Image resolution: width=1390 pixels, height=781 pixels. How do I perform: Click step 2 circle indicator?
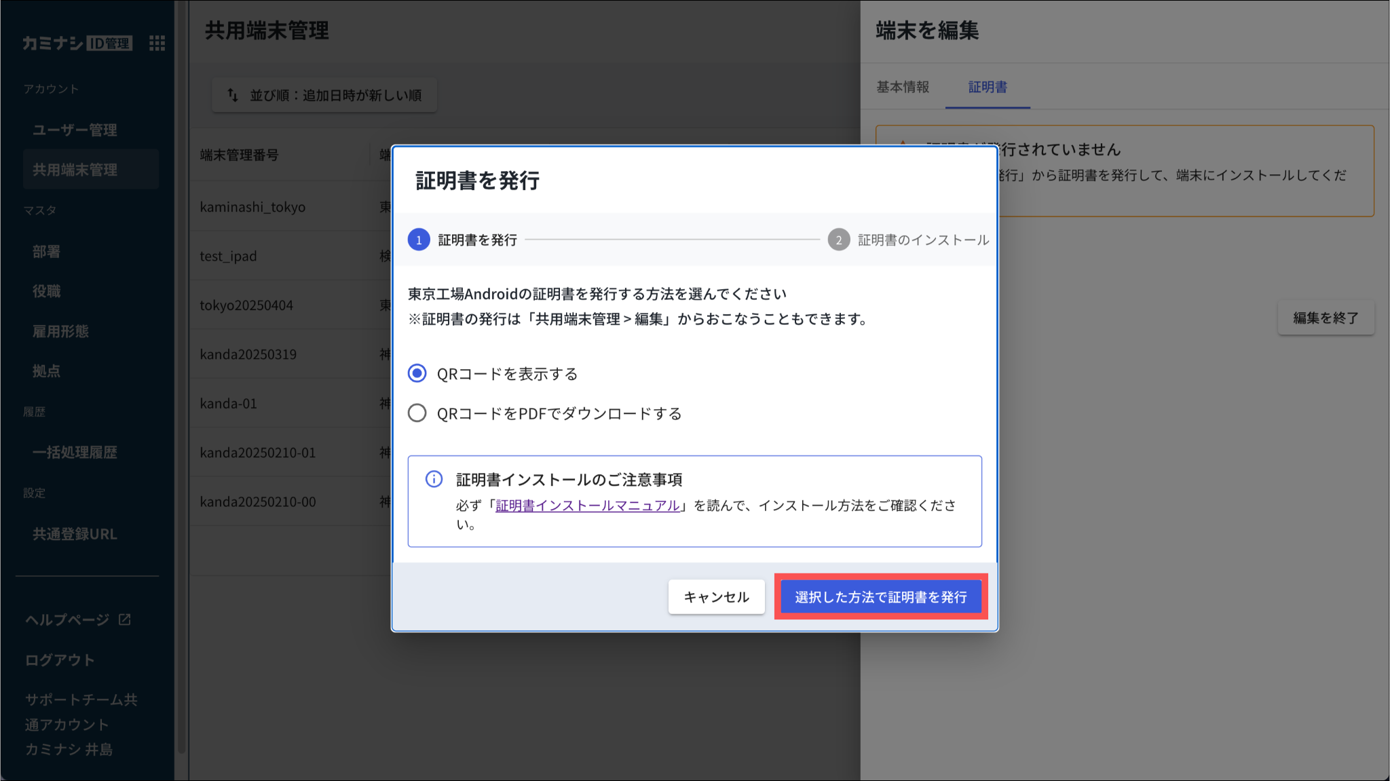(838, 240)
